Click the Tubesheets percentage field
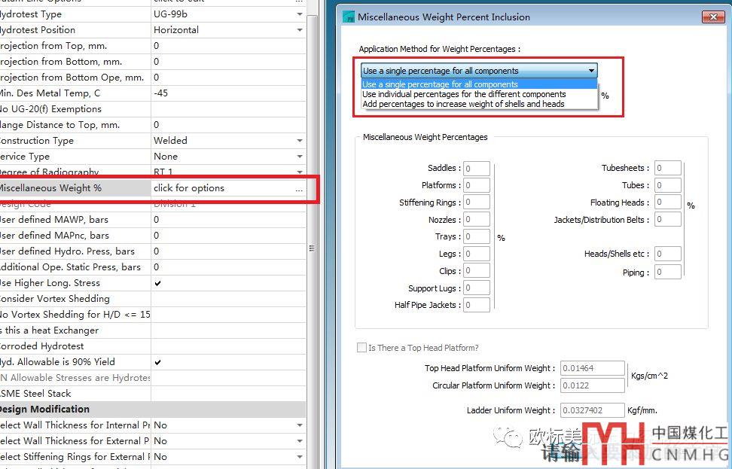 pyautogui.click(x=667, y=168)
